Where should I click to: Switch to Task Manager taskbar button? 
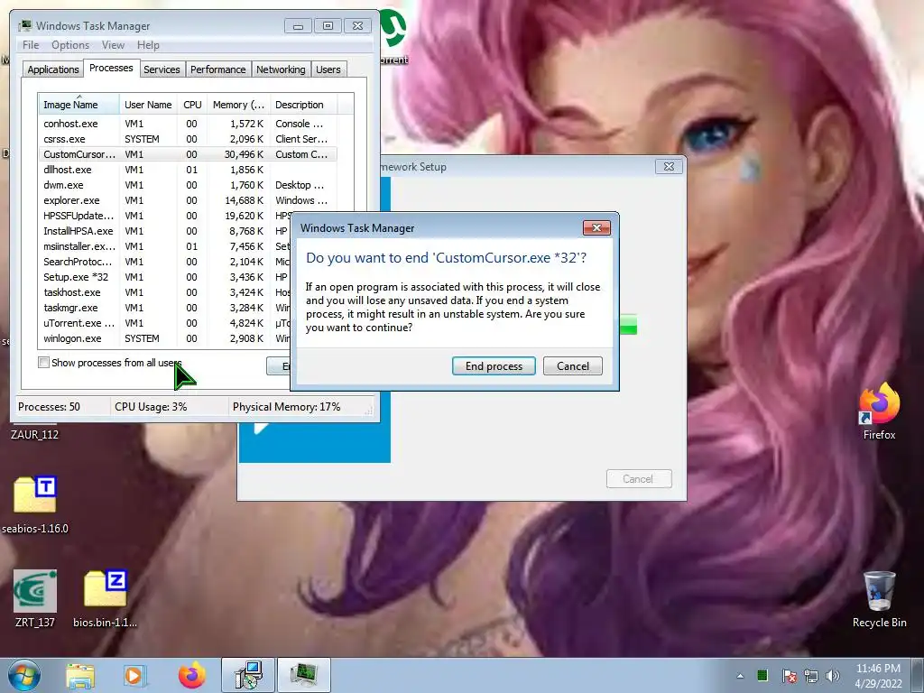pos(303,675)
